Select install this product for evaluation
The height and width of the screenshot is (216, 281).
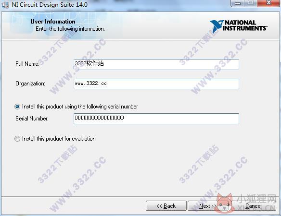point(17,139)
